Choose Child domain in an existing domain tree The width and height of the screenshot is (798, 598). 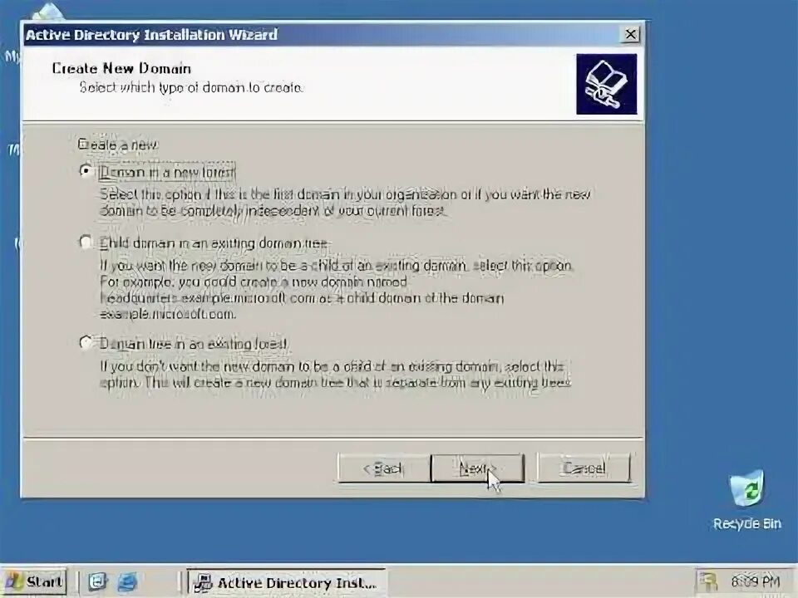click(204, 243)
